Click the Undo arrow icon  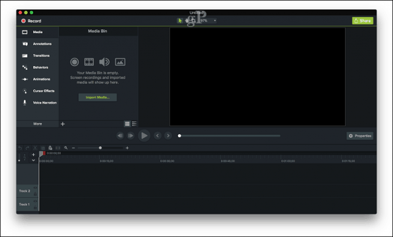[20, 148]
